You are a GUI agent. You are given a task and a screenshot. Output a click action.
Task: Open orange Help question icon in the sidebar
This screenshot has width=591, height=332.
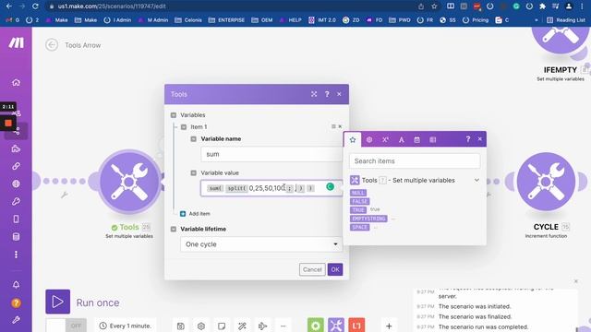tap(16, 302)
